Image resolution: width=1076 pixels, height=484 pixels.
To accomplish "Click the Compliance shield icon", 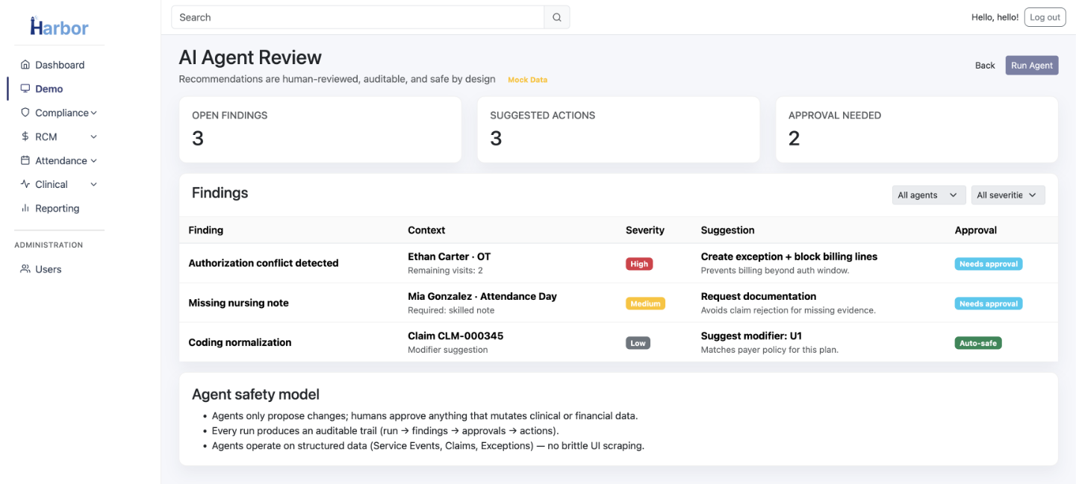I will 25,112.
